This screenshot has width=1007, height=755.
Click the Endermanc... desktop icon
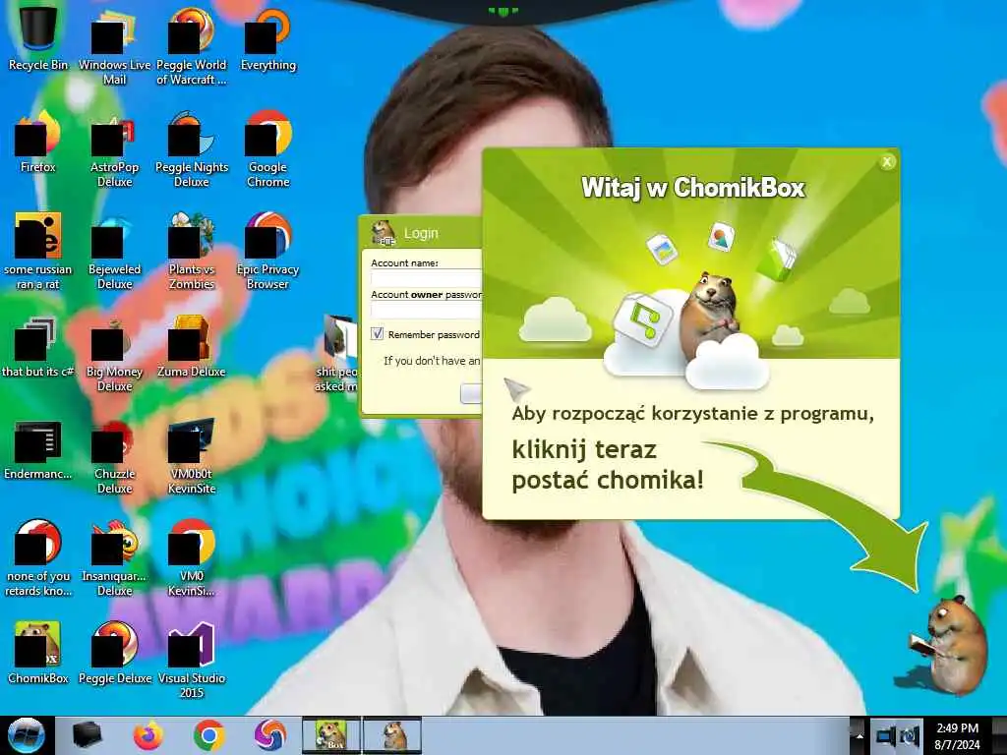pyautogui.click(x=38, y=449)
